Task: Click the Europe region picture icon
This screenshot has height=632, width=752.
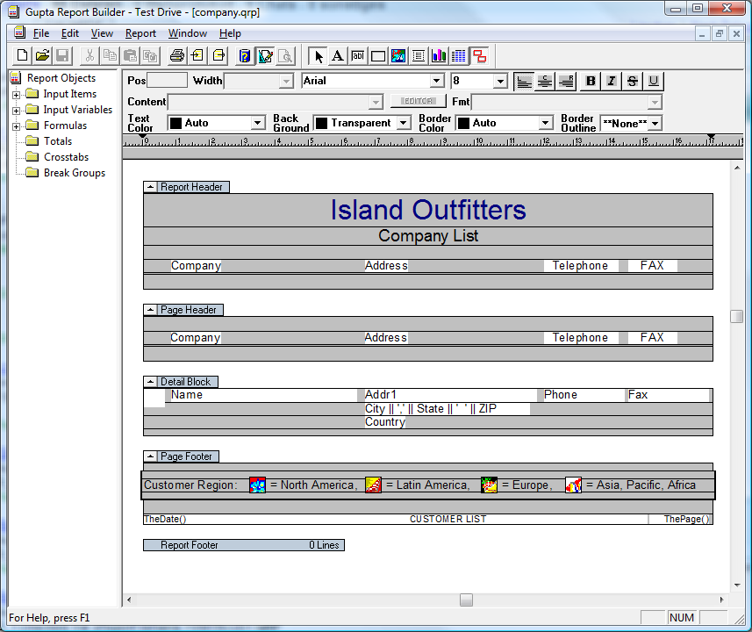Action: click(489, 485)
